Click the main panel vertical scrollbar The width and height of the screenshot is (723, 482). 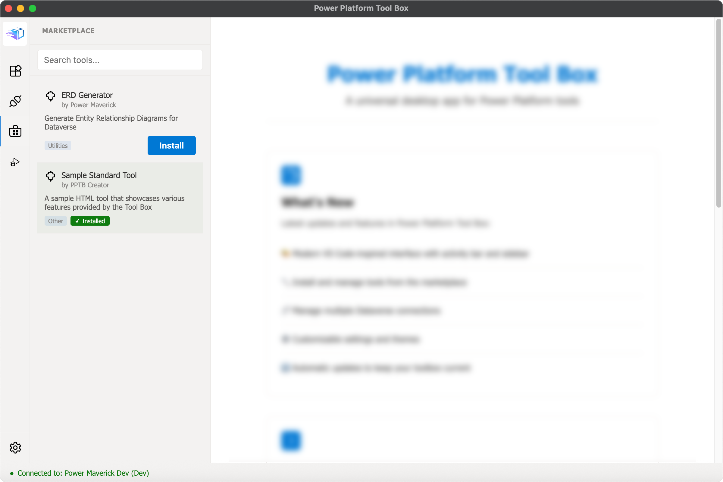pyautogui.click(x=718, y=114)
